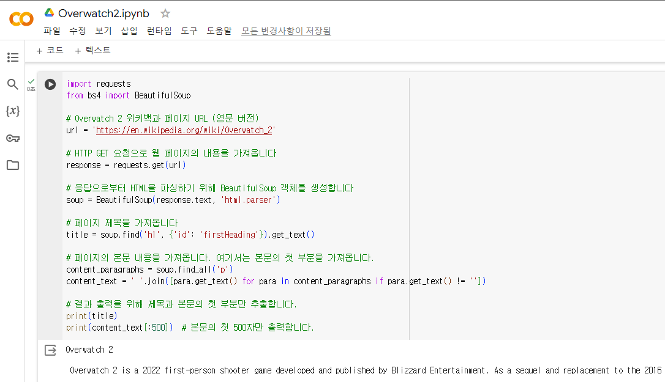665x382 pixels.
Task: Open the table of contents sidebar
Action: pos(13,57)
